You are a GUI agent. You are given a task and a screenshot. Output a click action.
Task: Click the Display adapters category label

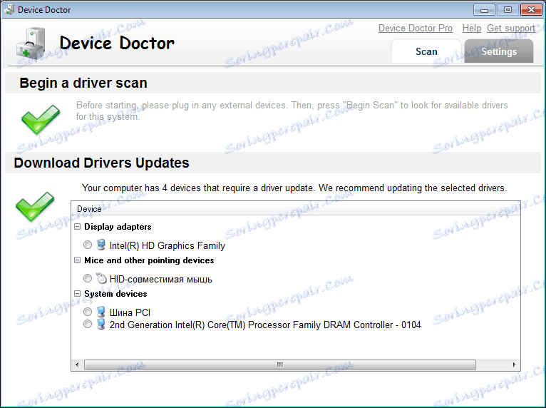click(118, 227)
